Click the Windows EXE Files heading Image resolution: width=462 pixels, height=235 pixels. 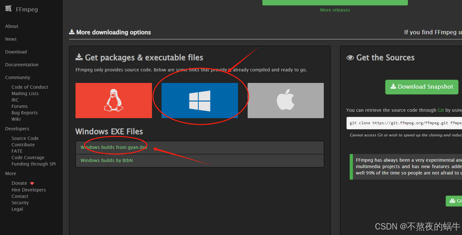pyautogui.click(x=109, y=132)
